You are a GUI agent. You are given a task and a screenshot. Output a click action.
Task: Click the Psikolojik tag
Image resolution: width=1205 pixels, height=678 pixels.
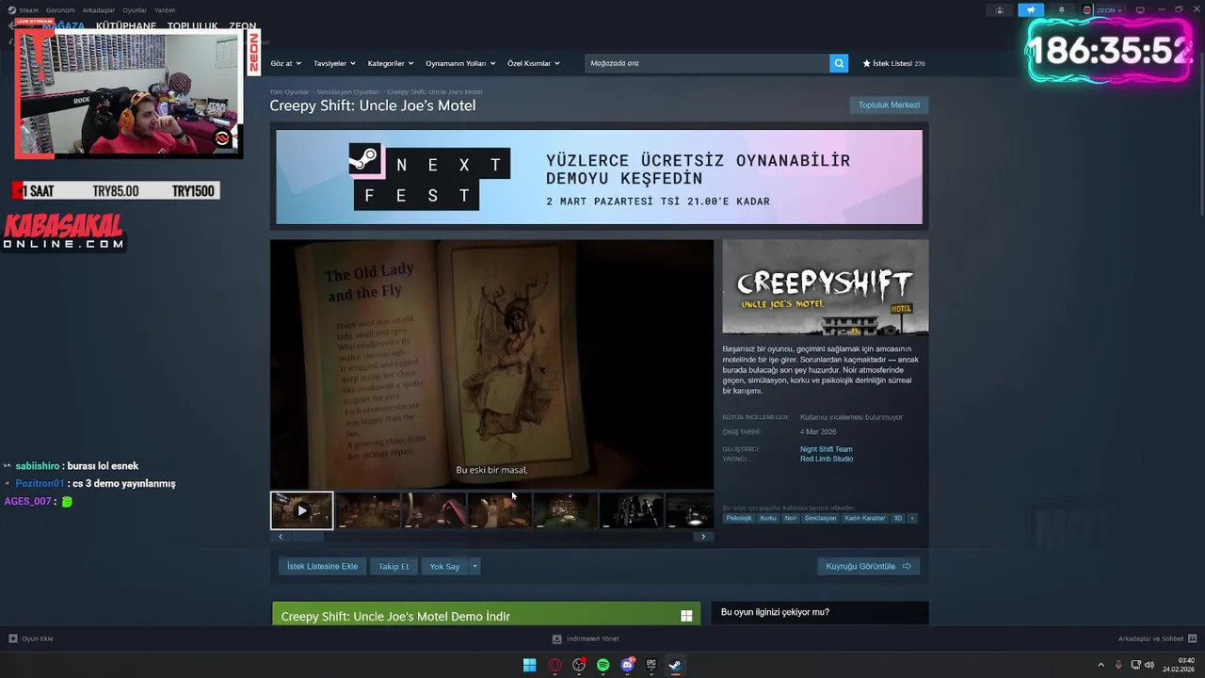[739, 518]
